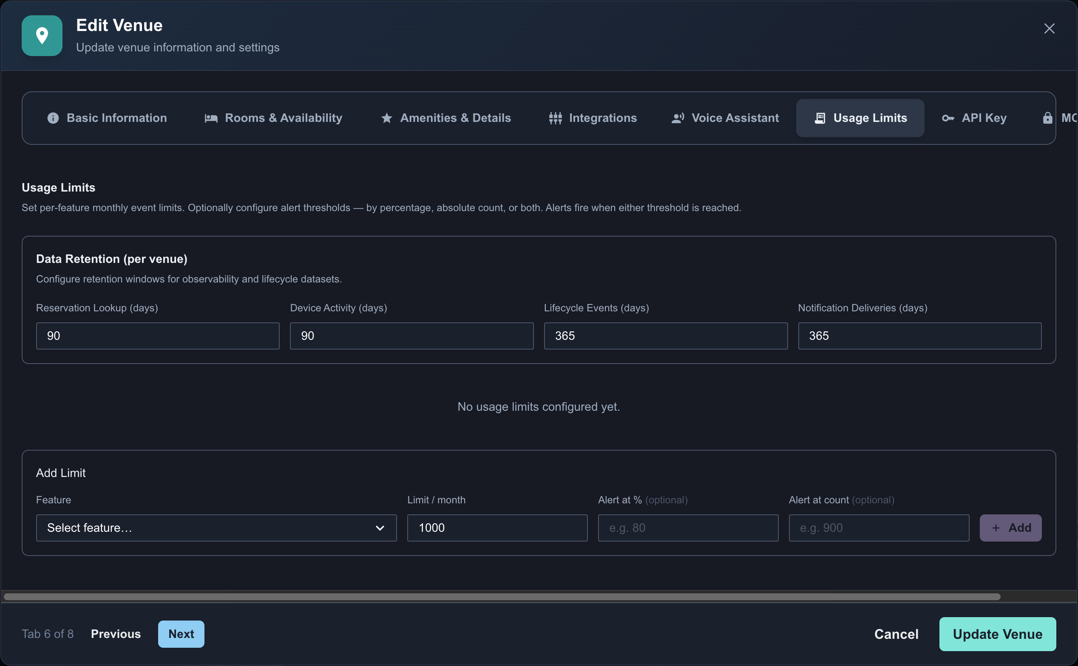Open the Voice Assistant tab
Image resolution: width=1078 pixels, height=666 pixels.
pyautogui.click(x=725, y=118)
